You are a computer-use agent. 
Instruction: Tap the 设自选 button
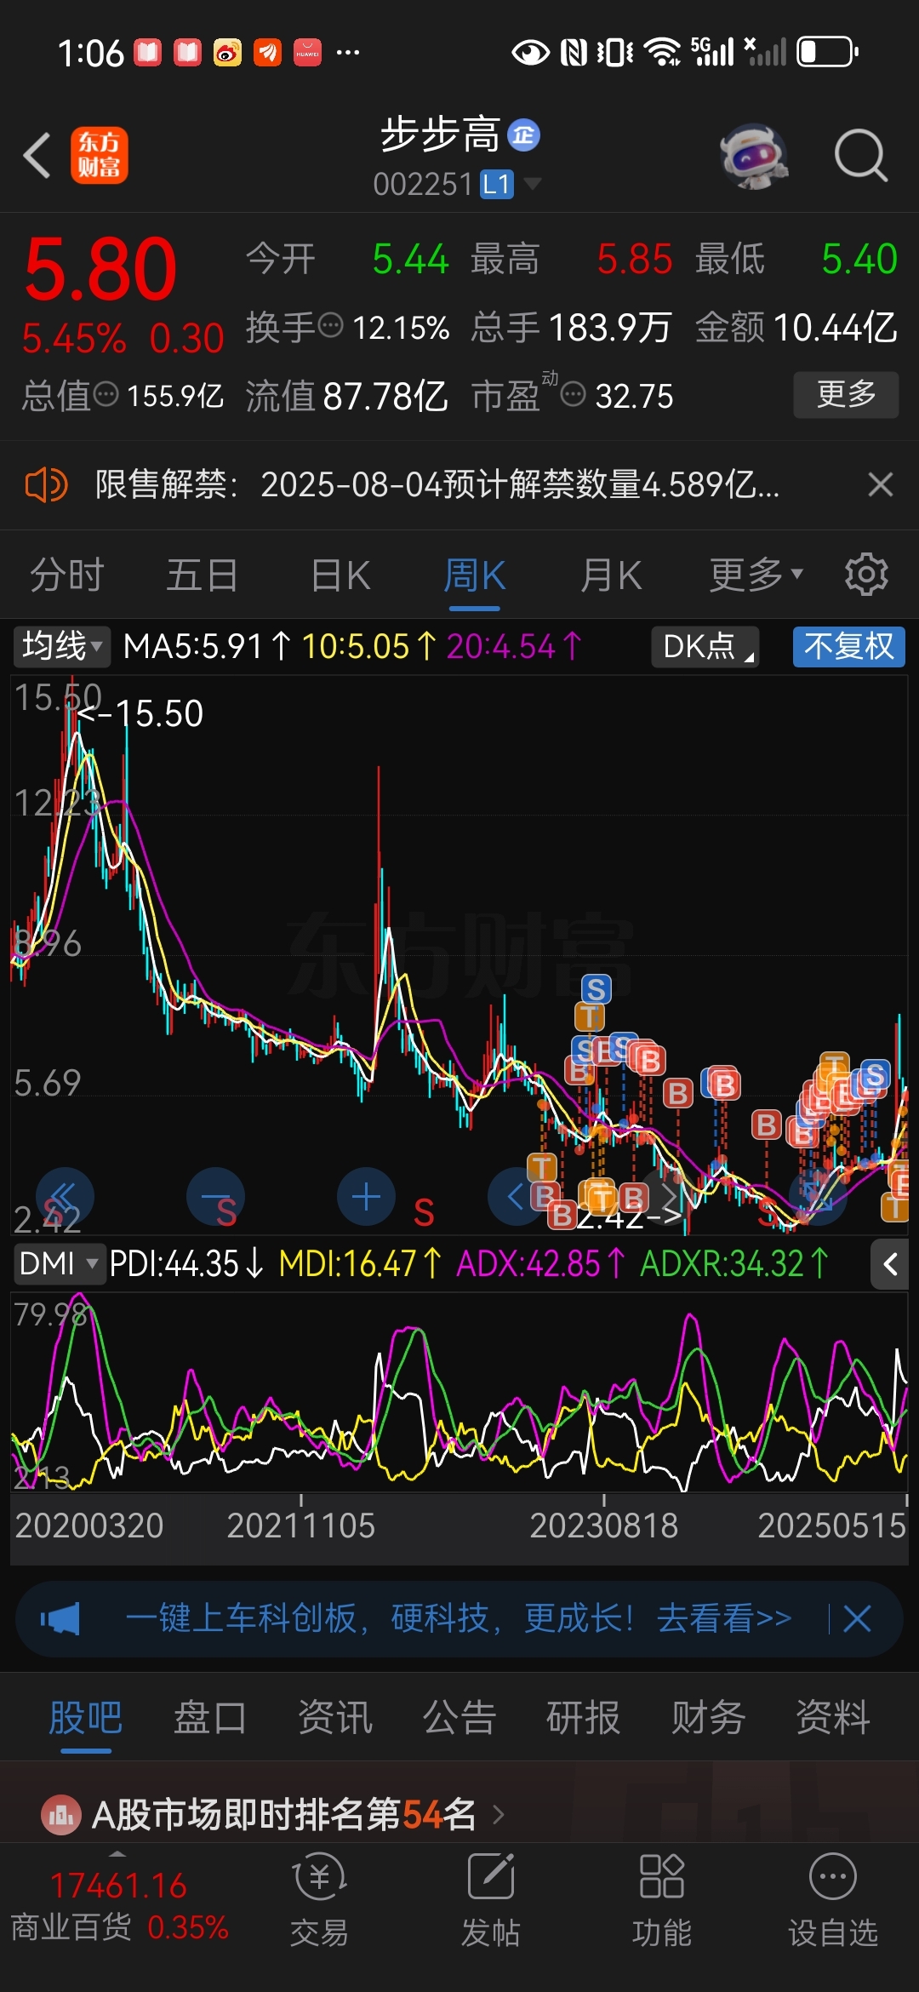[833, 1900]
